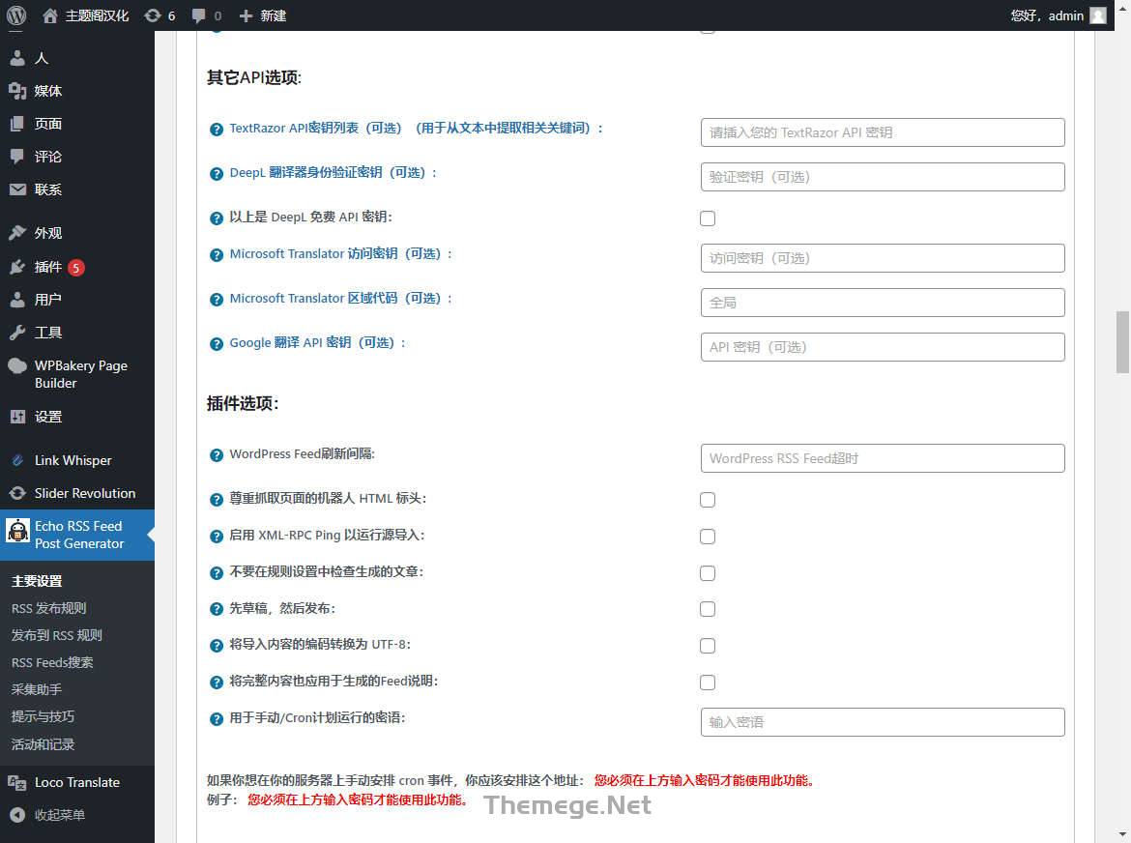This screenshot has height=843, width=1131.
Task: Click help icon for 启用 XML-RPC Ping
Action: pyautogui.click(x=216, y=537)
